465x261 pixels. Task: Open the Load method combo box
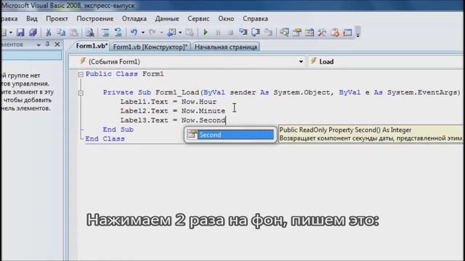[x=387, y=62]
